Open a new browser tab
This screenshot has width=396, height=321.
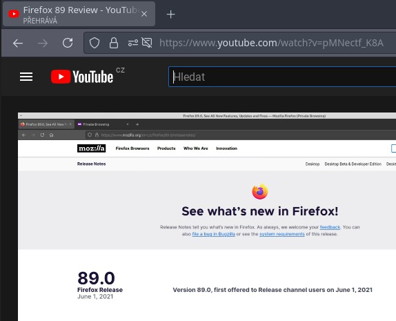pyautogui.click(x=170, y=14)
